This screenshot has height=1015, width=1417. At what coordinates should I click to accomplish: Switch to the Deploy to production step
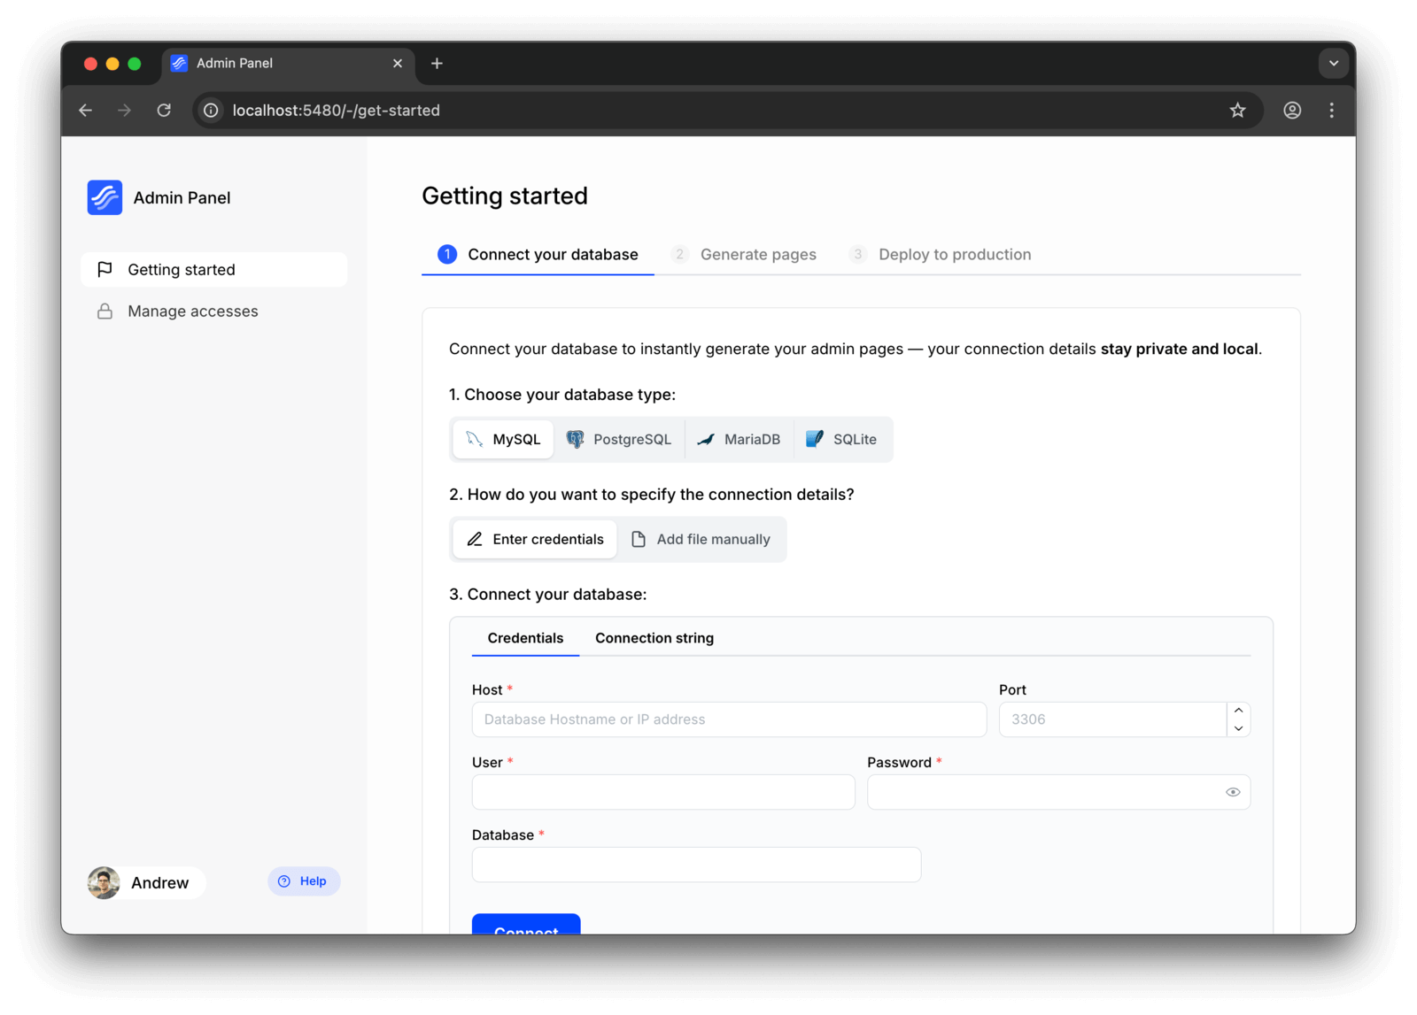click(940, 255)
